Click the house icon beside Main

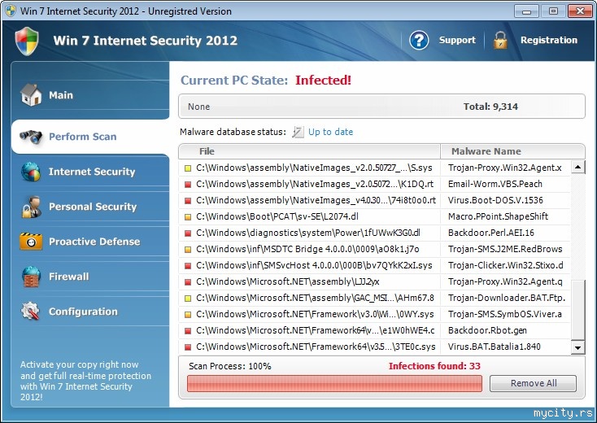31,95
